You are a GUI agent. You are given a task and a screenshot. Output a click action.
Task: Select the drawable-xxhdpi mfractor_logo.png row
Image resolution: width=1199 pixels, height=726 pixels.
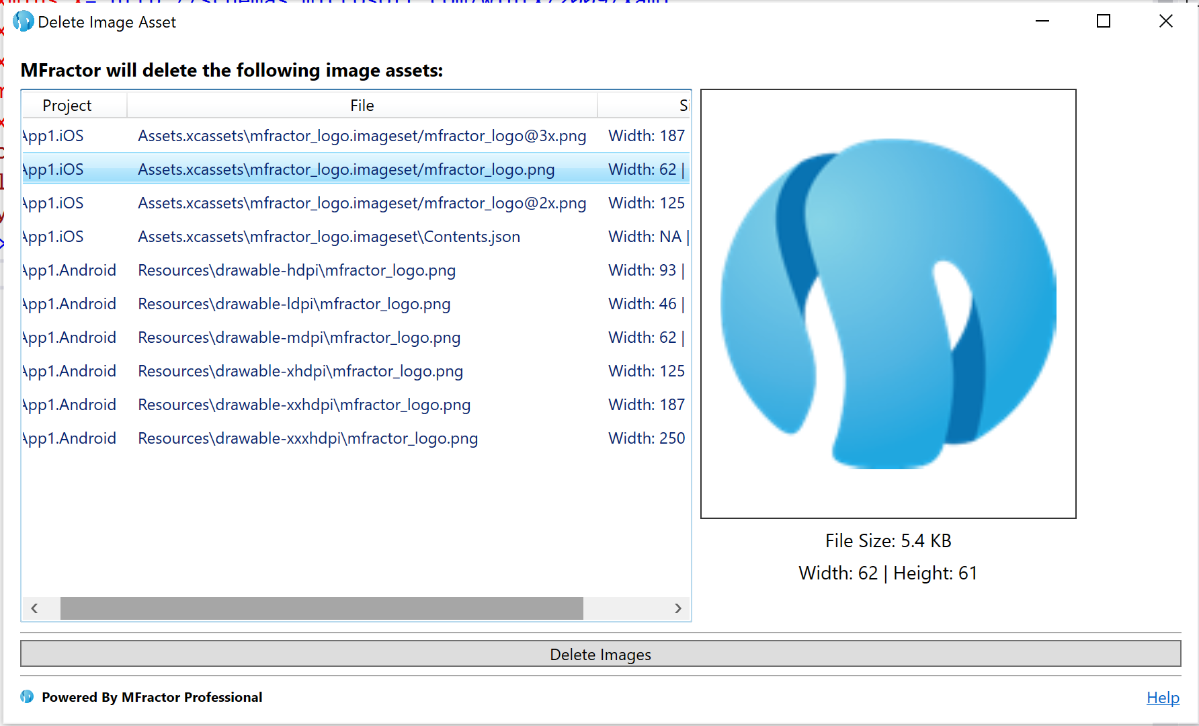coord(356,405)
